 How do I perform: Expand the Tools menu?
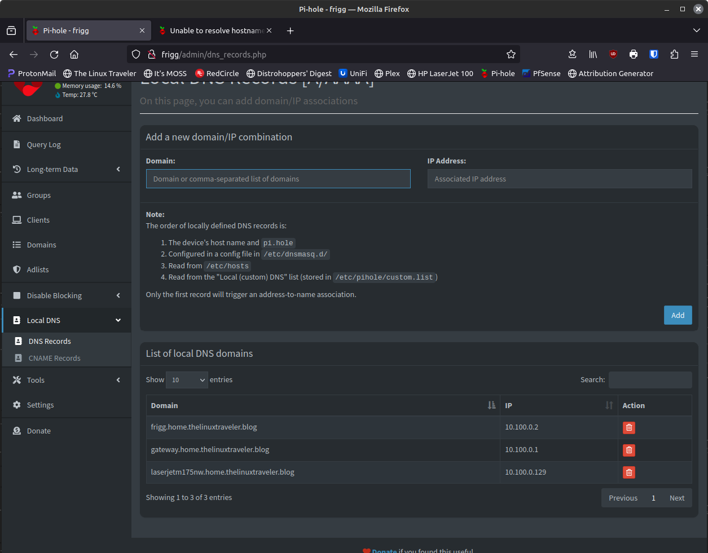(x=67, y=381)
